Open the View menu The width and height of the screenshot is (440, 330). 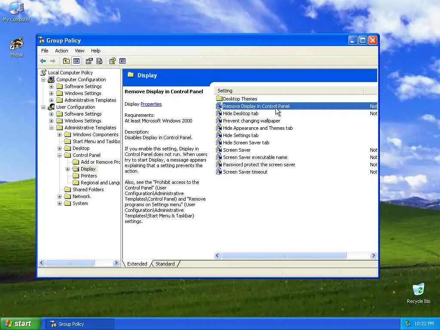tap(79, 51)
